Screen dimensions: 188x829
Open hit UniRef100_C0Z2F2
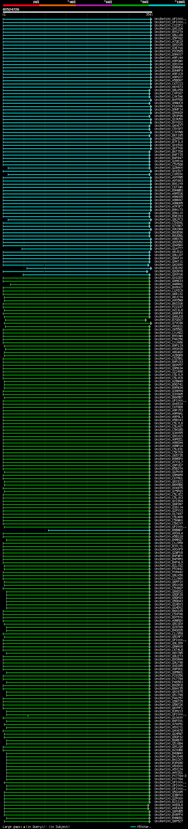168,25
